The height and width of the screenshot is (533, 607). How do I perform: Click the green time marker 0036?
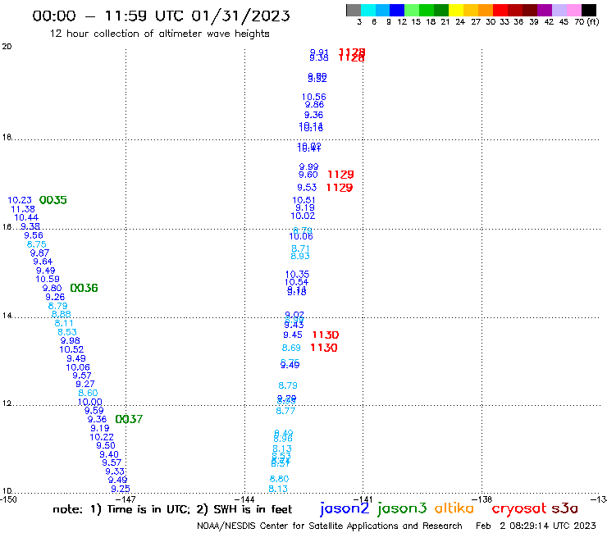84,288
